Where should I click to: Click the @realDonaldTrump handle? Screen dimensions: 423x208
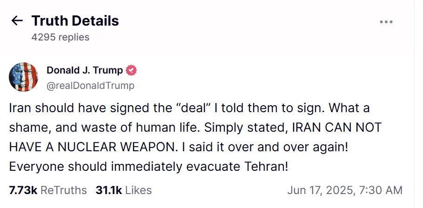(90, 86)
